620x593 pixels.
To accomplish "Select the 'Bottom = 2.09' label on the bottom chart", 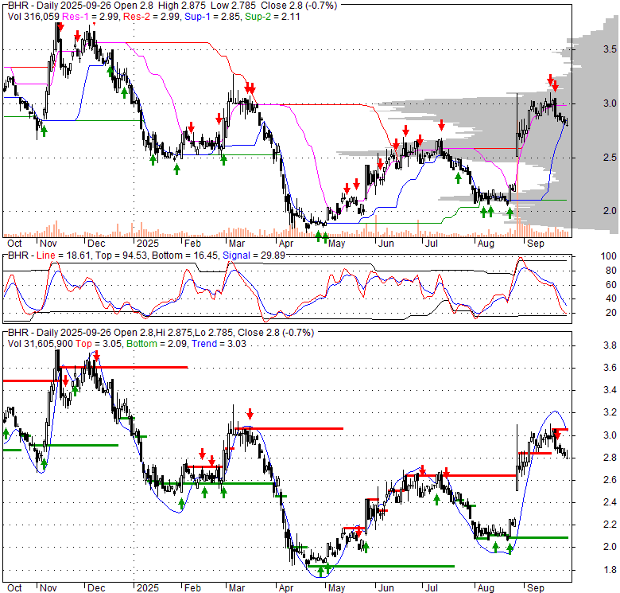I will [157, 344].
